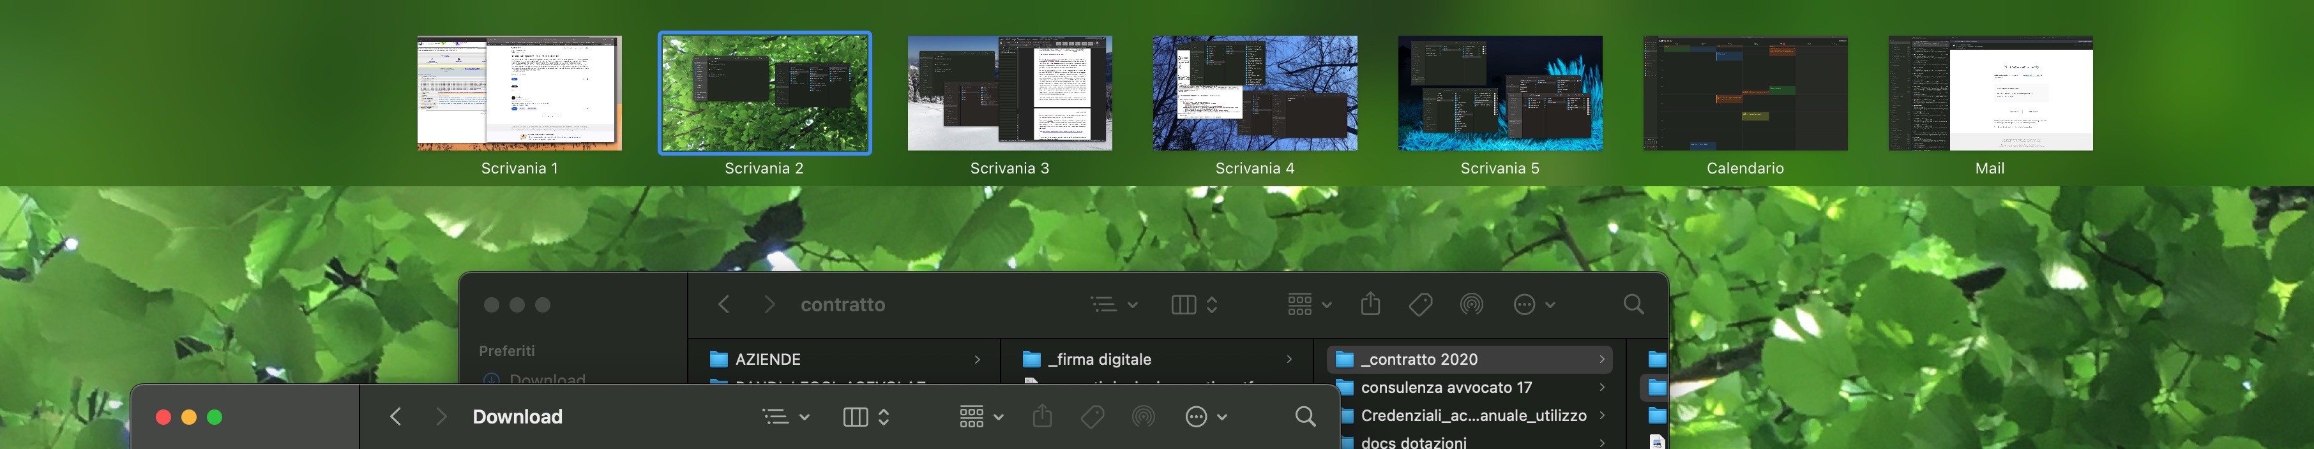Click the Tags icon in contratto window
The height and width of the screenshot is (449, 2314).
click(1421, 304)
